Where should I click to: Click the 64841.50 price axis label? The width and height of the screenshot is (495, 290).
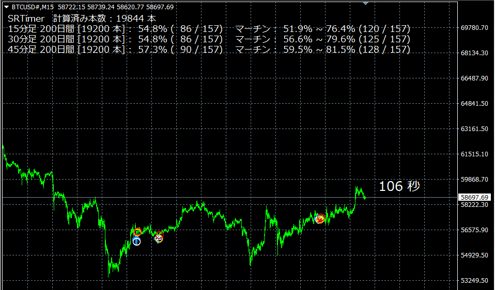click(474, 103)
